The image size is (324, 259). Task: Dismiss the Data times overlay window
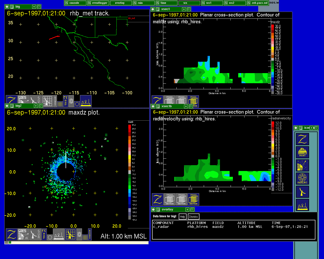[193, 217]
